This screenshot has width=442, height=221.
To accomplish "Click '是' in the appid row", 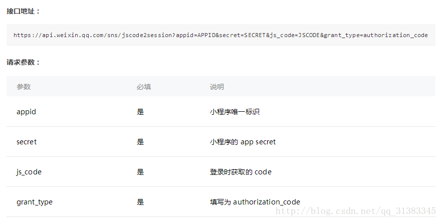I will click(x=140, y=112).
